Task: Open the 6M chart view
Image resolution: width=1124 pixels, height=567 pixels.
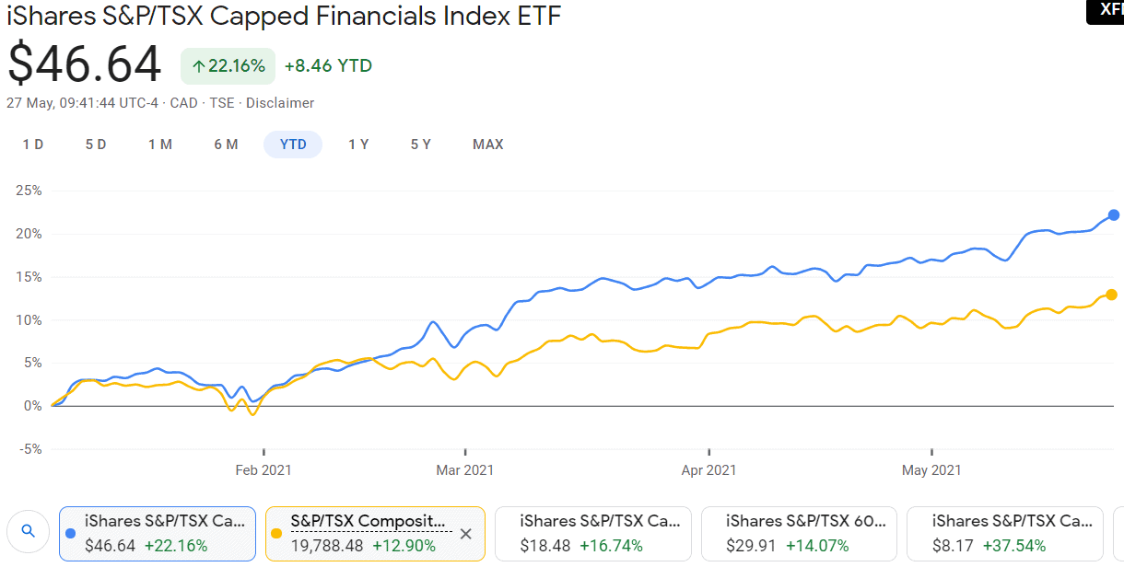Action: (226, 145)
